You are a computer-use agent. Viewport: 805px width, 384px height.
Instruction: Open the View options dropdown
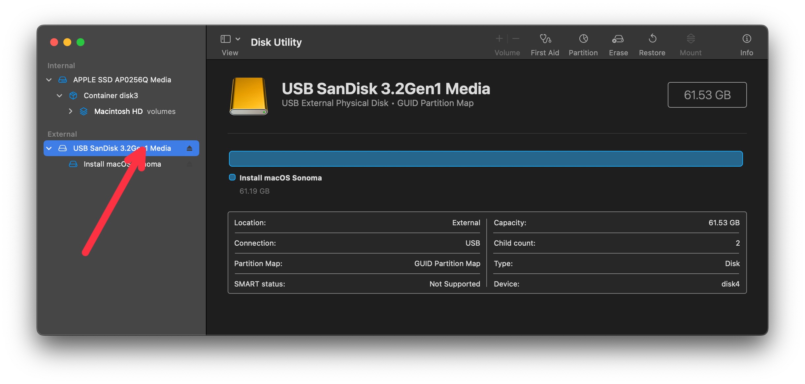[x=238, y=39]
